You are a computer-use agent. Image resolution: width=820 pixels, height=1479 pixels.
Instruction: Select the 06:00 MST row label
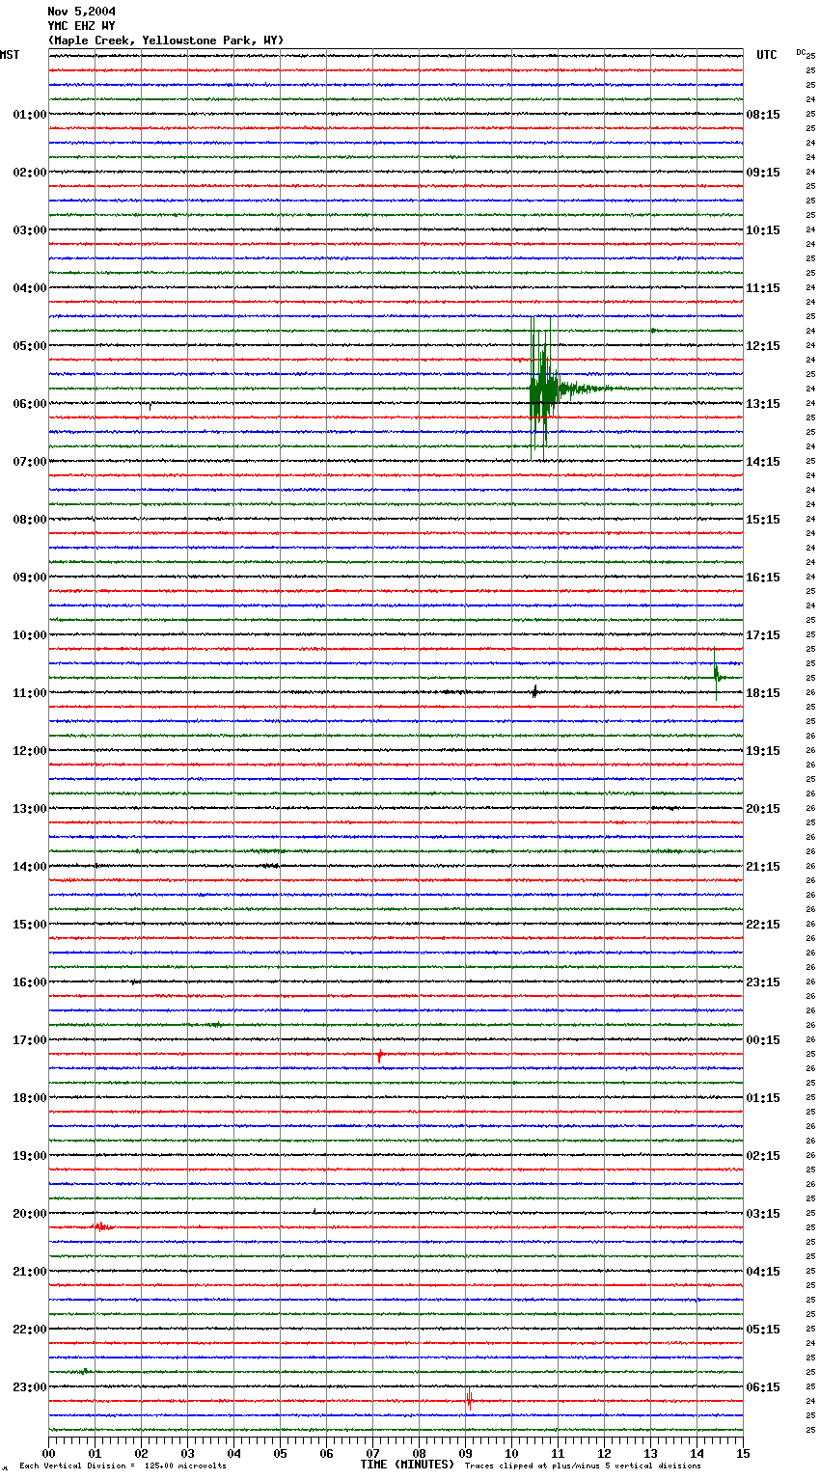click(30, 404)
